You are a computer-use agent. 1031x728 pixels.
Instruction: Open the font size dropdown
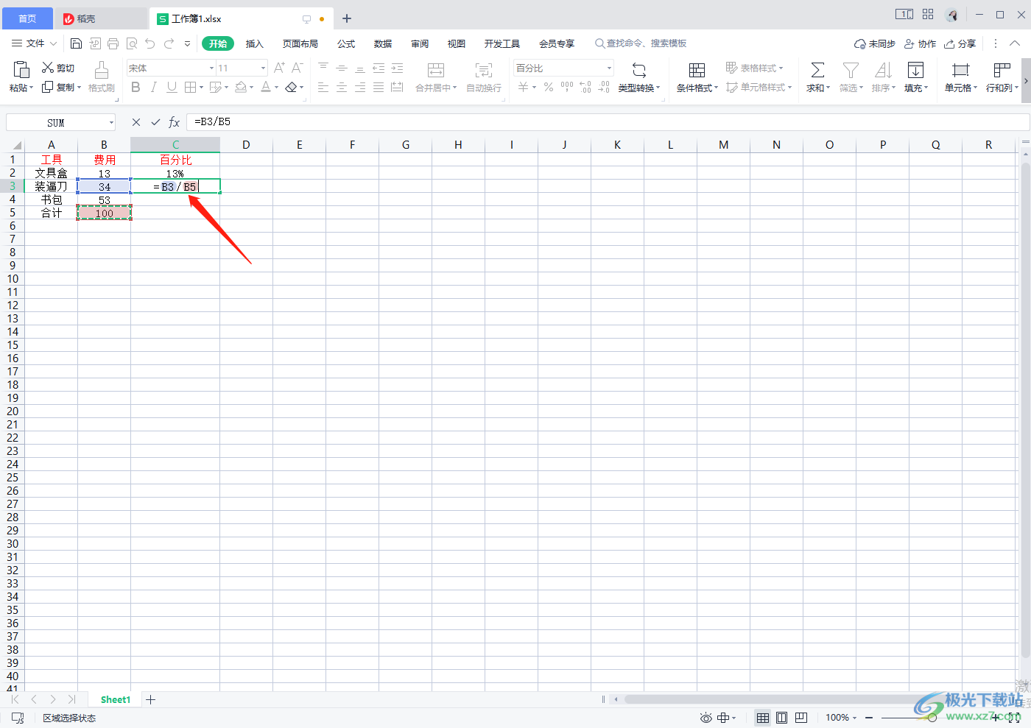coord(263,68)
